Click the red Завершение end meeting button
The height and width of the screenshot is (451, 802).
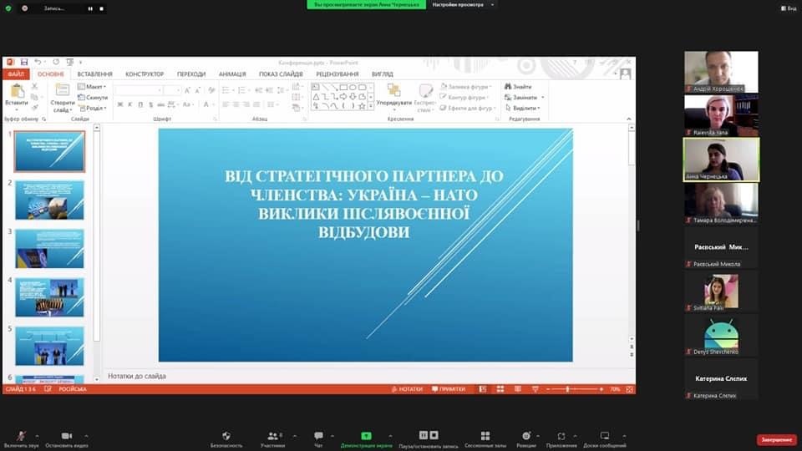[776, 439]
